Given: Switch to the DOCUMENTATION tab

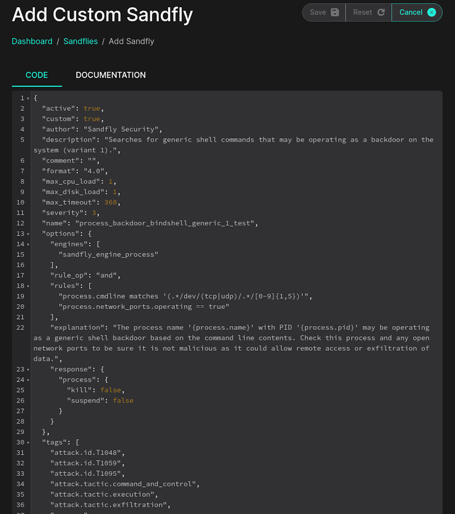Looking at the screenshot, I should 111,75.
